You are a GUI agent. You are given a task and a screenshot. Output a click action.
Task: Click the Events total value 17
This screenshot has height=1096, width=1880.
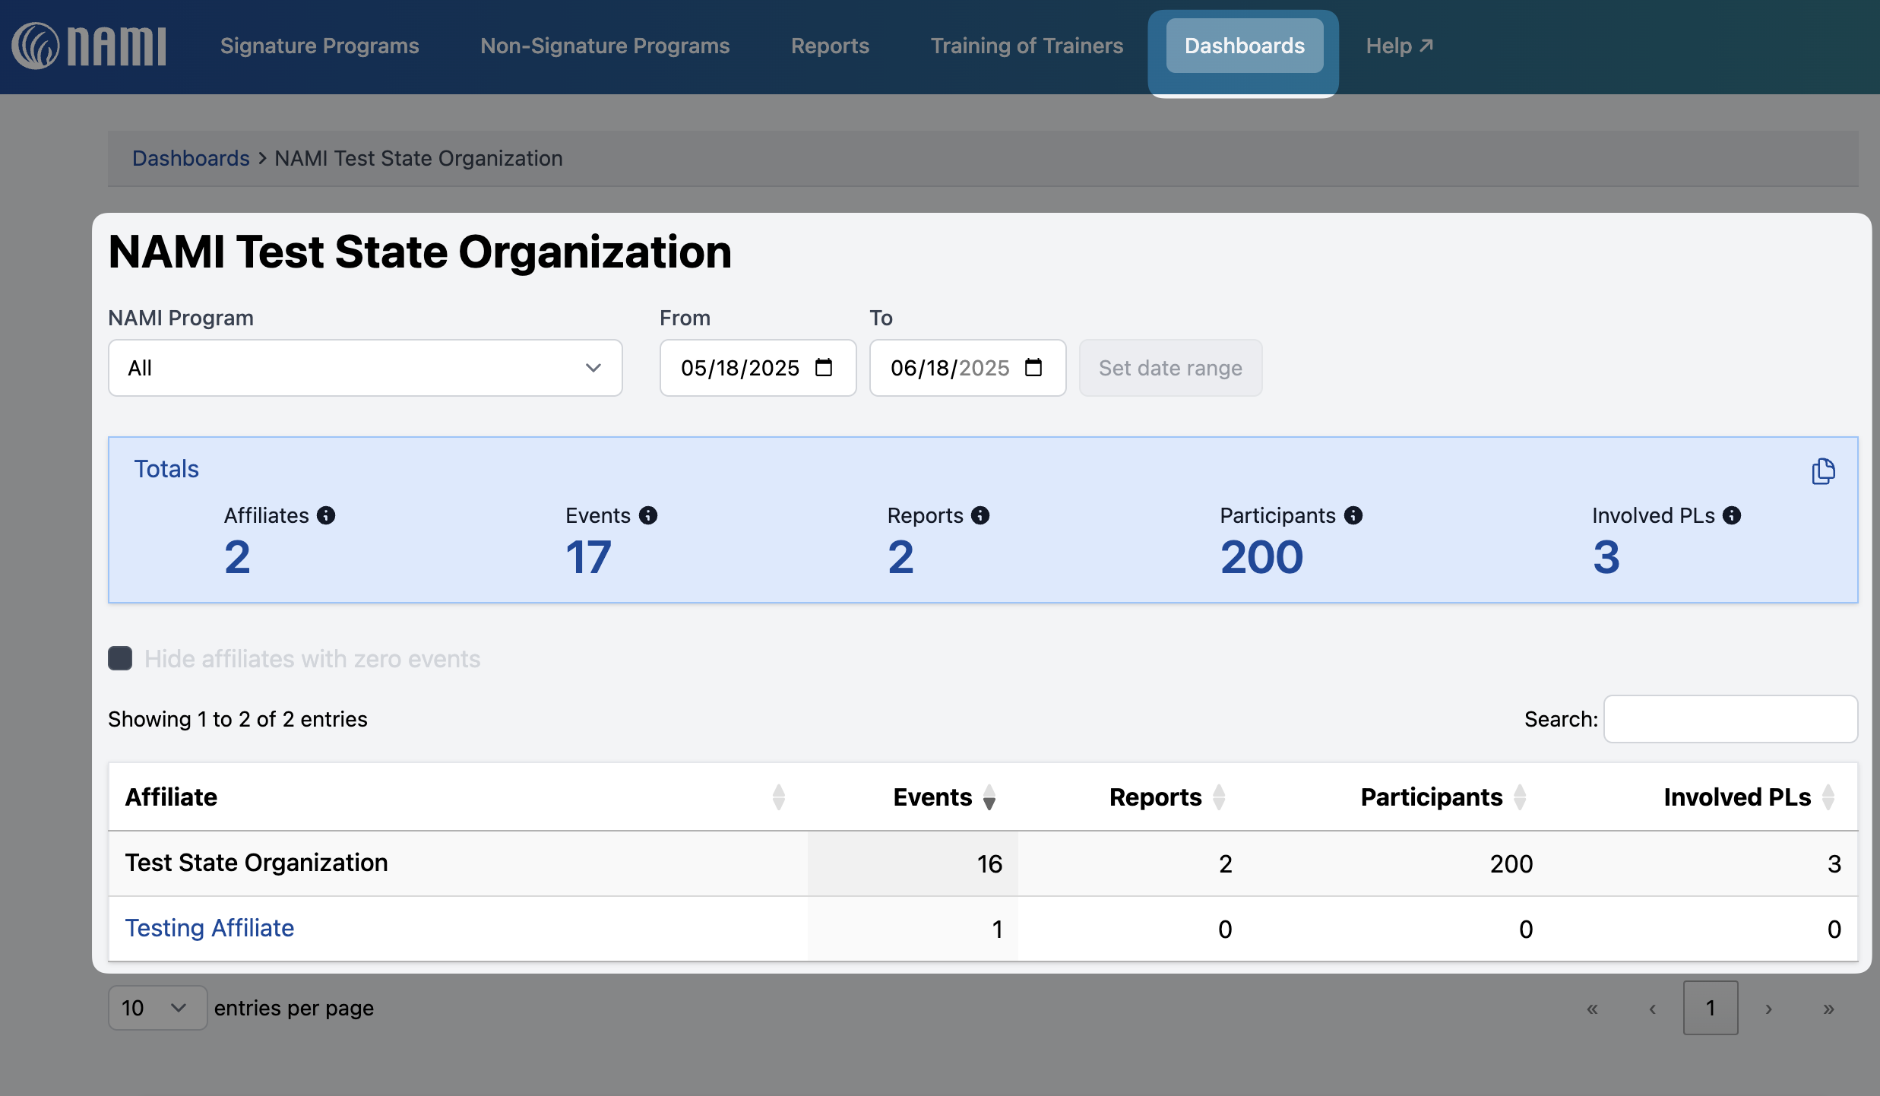[x=588, y=557]
